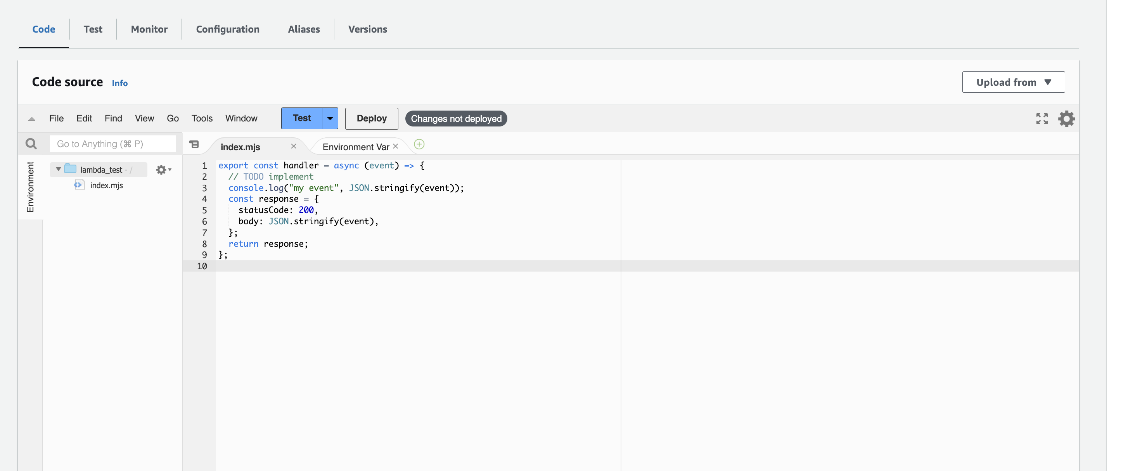Click the Go to Anything search field
1121x471 pixels.
coord(113,144)
